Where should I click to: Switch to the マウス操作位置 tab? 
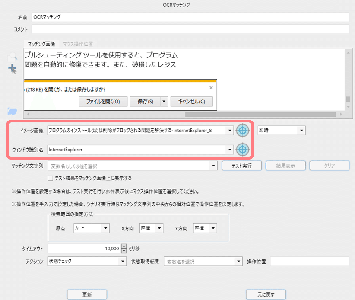pos(78,44)
